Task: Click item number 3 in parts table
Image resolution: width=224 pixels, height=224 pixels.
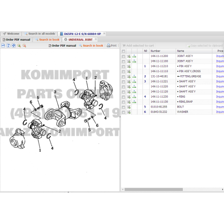Action: point(145,82)
